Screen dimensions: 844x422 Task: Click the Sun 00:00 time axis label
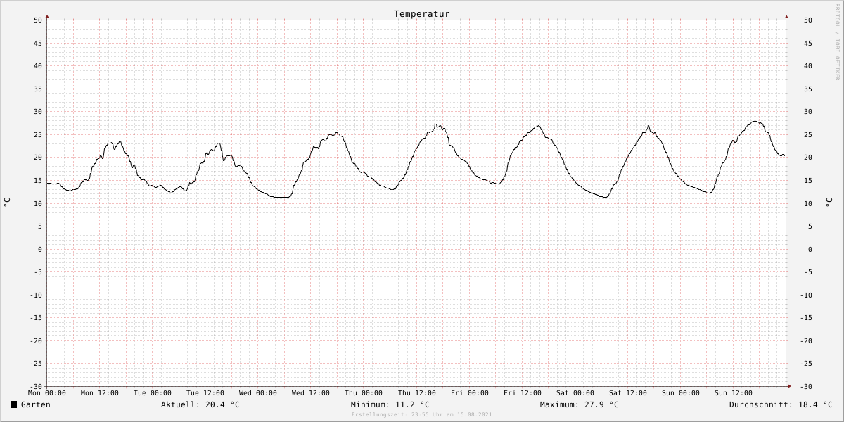(x=681, y=393)
